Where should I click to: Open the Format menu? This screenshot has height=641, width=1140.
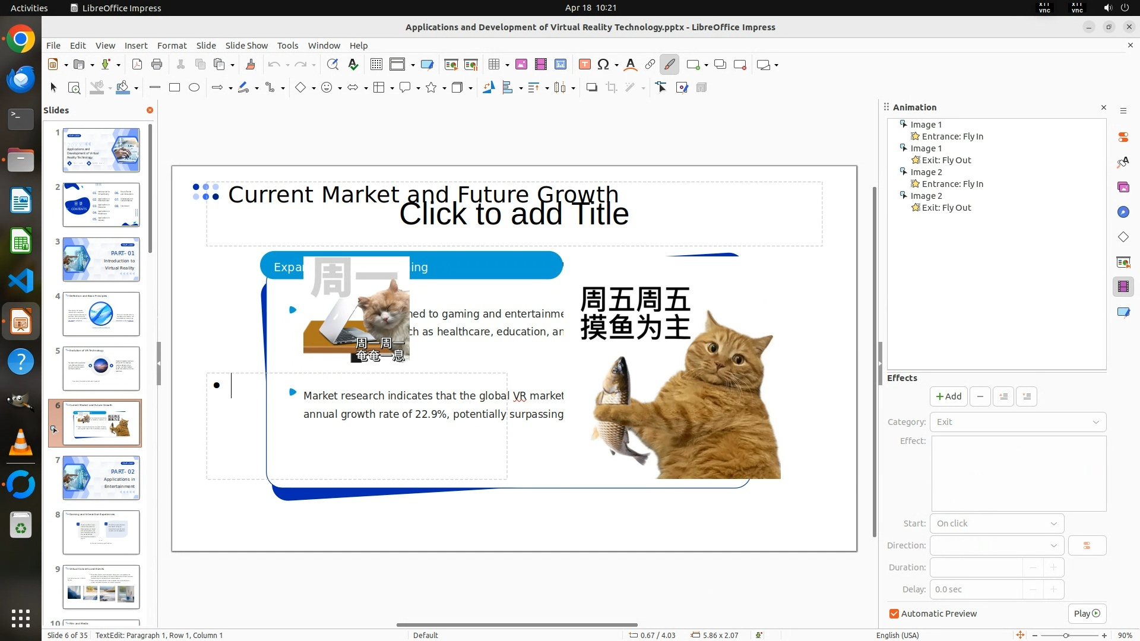(x=172, y=46)
